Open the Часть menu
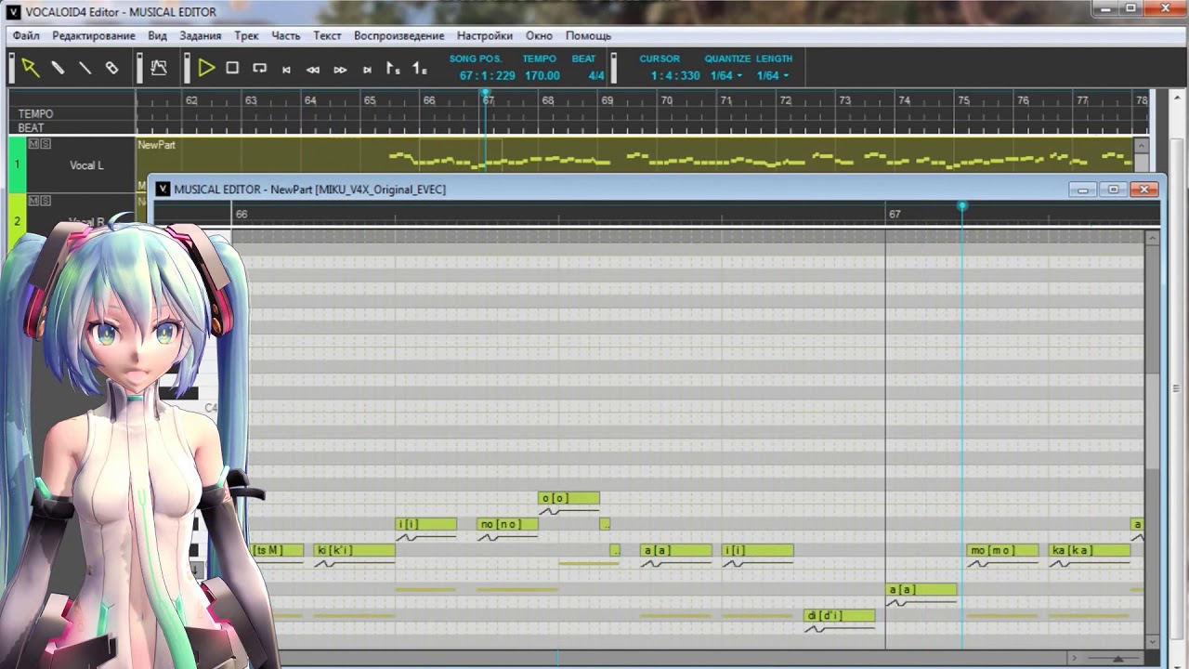The height and width of the screenshot is (669, 1189). [x=286, y=36]
